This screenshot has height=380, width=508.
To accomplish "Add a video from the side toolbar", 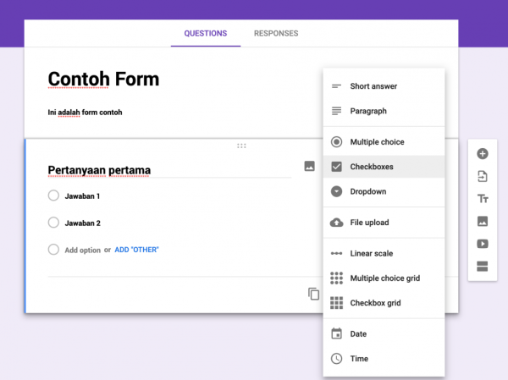I will (483, 244).
